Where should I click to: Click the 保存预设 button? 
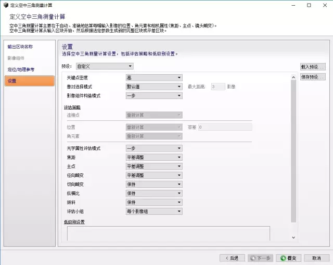pos(313,77)
